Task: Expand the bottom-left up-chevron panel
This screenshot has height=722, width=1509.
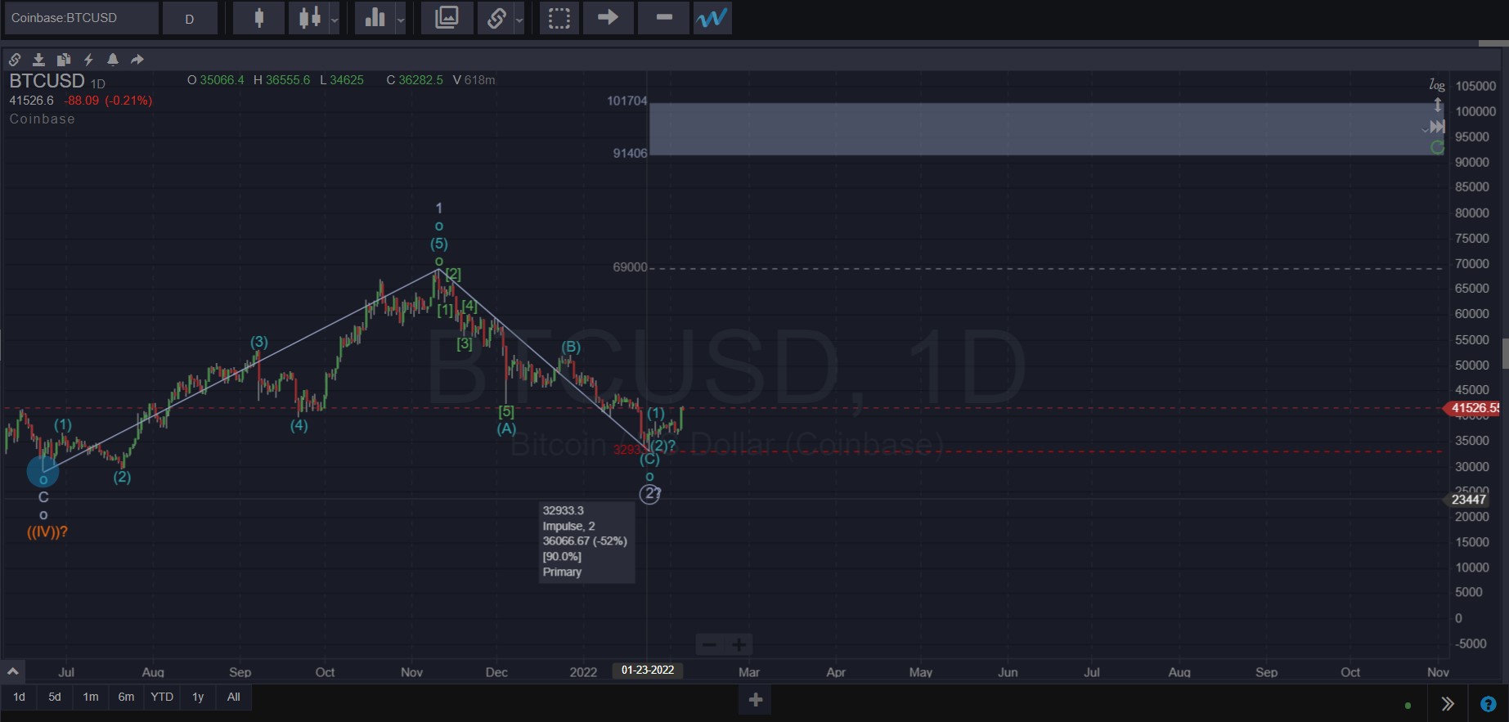Action: (x=13, y=671)
